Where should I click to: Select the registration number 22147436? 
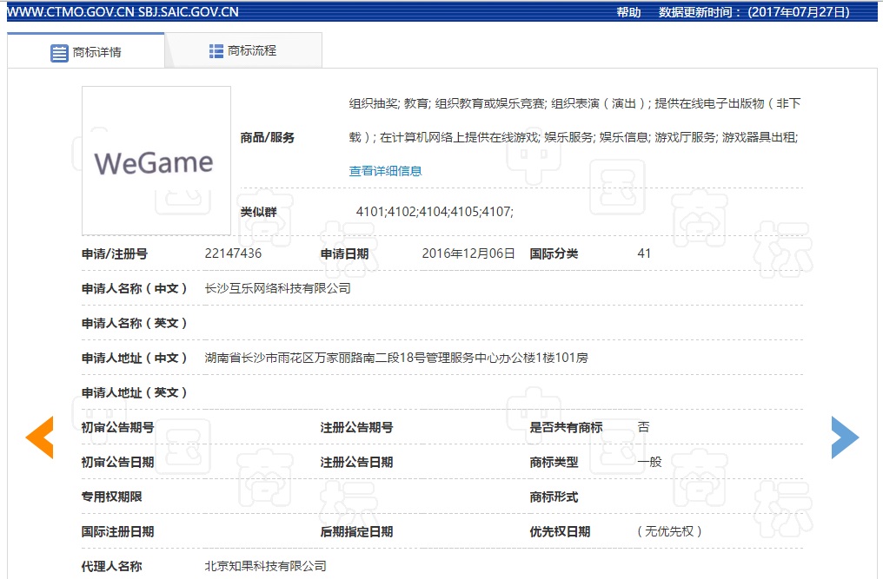point(233,253)
